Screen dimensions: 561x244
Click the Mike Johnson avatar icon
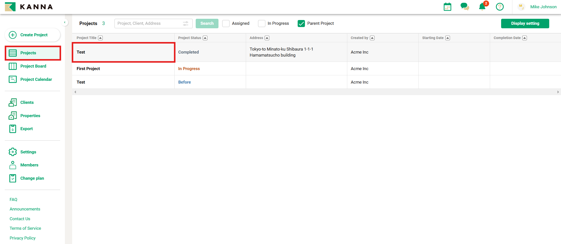click(521, 7)
